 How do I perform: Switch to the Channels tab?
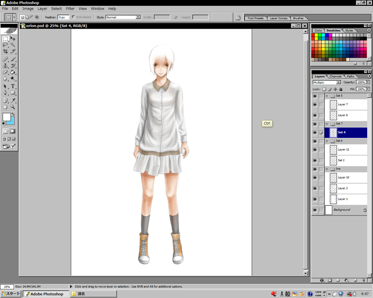(x=335, y=76)
